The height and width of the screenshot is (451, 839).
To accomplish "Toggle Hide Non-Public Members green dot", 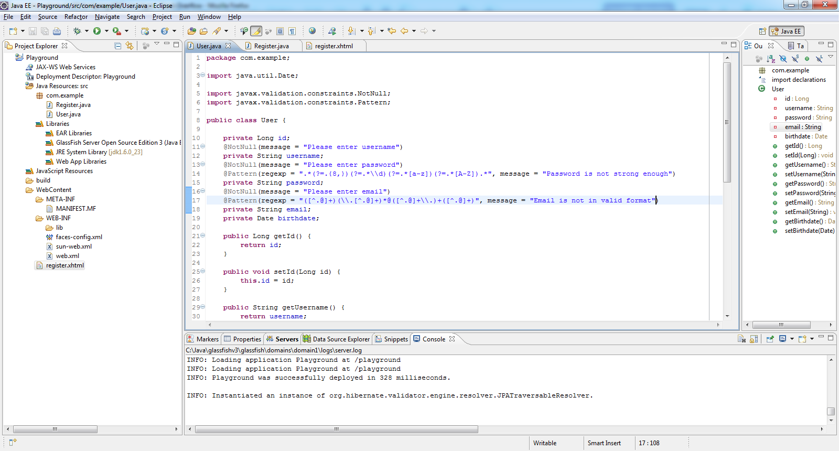I will coord(807,59).
